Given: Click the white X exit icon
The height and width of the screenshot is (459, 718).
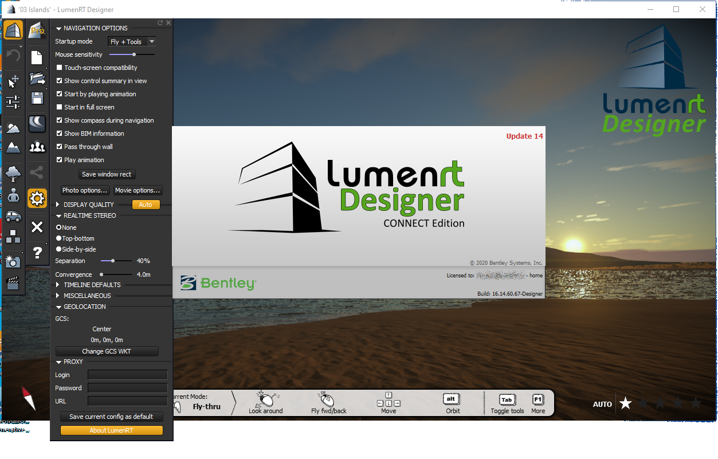Looking at the screenshot, I should [37, 227].
